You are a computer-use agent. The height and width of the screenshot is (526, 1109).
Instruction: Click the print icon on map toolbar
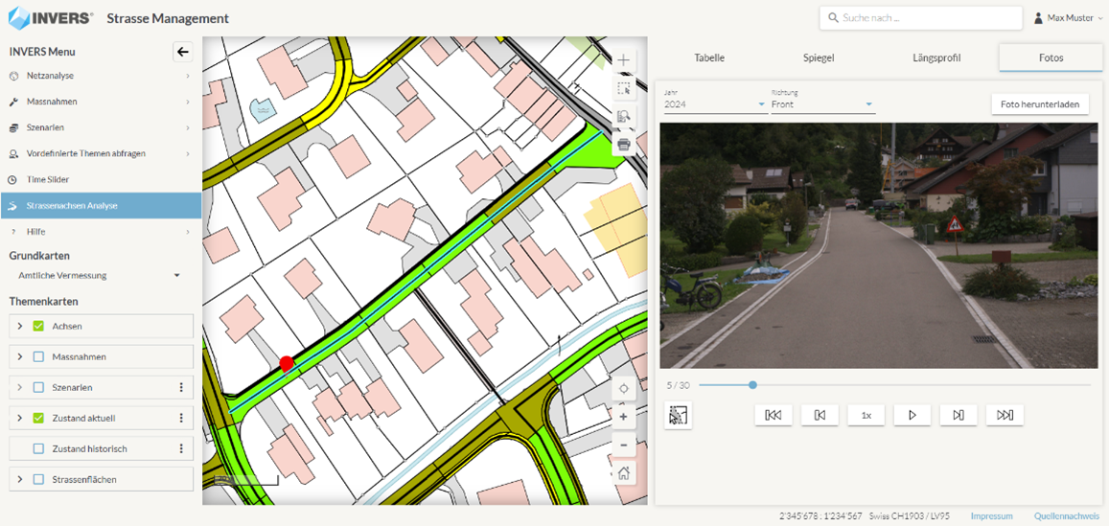[x=623, y=145]
